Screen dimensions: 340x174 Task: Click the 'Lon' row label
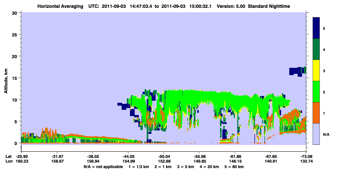point(9,161)
